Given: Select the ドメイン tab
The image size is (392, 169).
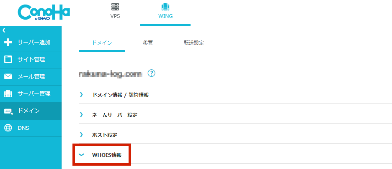Looking at the screenshot, I should (102, 43).
